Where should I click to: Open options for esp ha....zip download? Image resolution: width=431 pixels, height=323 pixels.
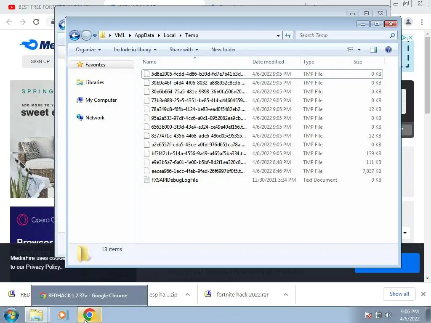188,294
